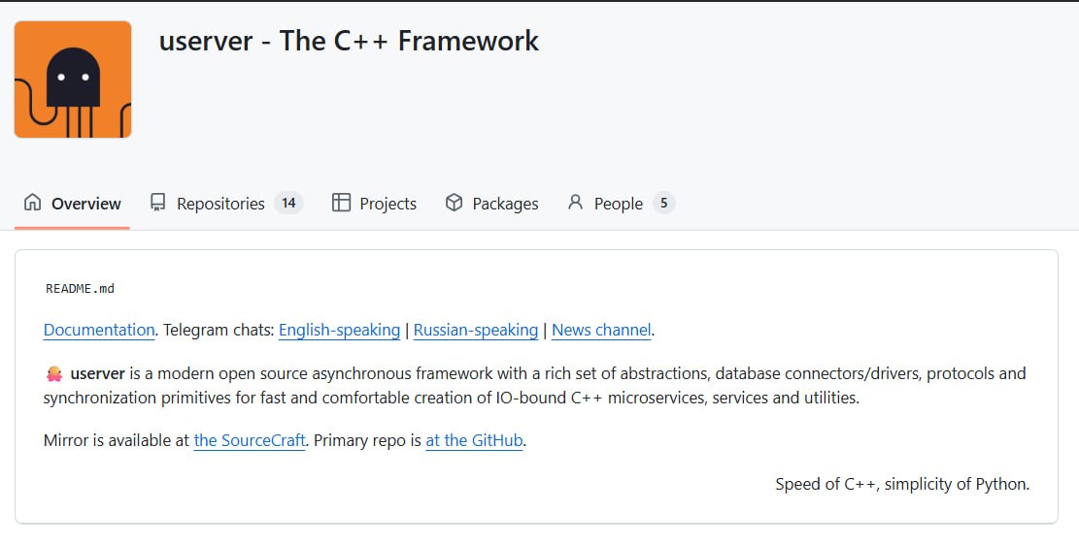The image size is (1079, 543).
Task: Join the English-speaking Telegram chat link
Action: 339,330
